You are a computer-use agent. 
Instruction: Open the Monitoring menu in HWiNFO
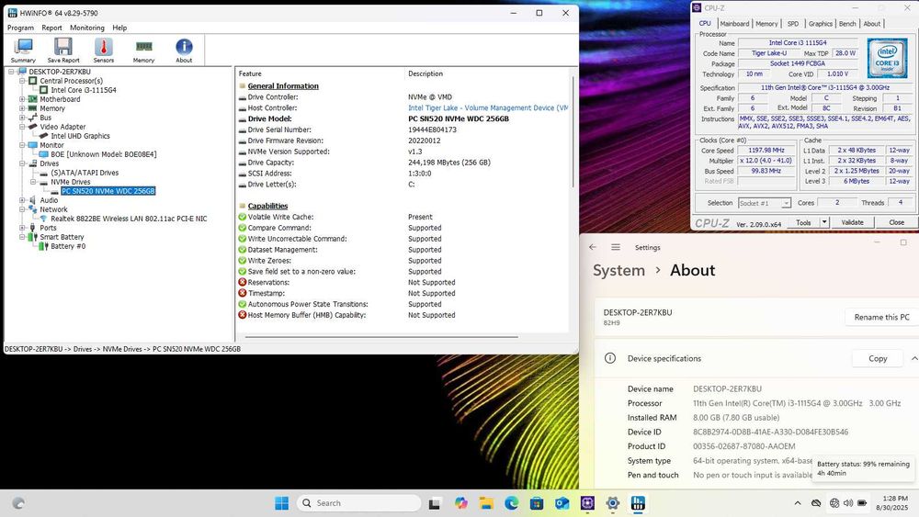pyautogui.click(x=87, y=28)
